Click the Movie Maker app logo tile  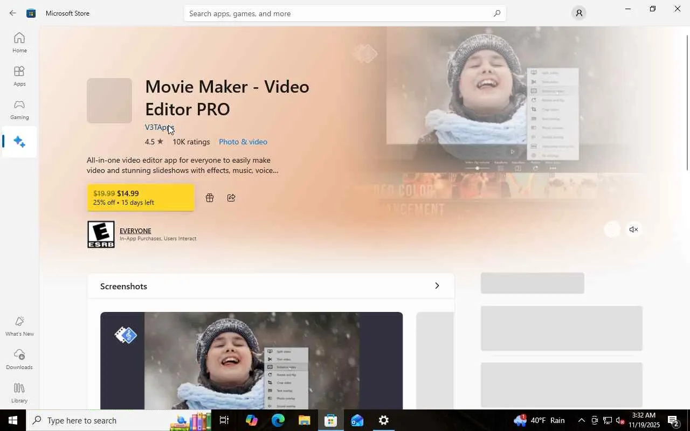coord(109,101)
